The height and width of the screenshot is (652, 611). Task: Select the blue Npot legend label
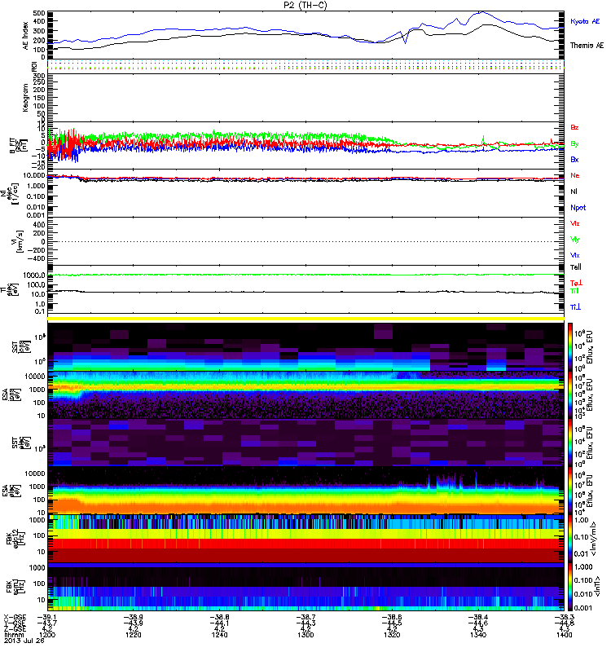tap(578, 208)
